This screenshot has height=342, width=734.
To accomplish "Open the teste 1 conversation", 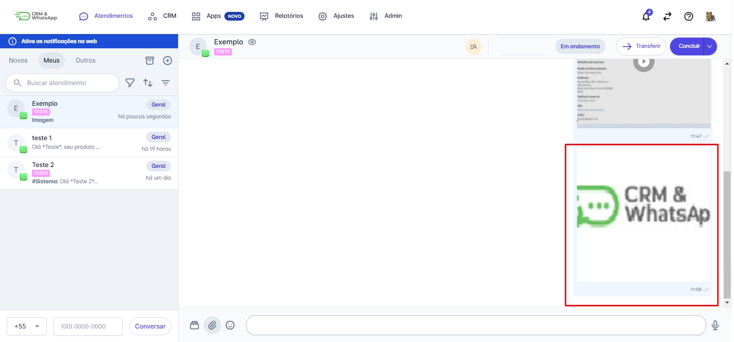I will pos(89,142).
